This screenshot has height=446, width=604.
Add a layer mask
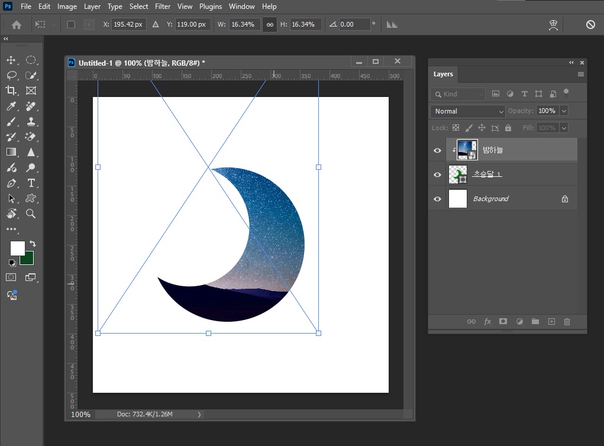click(503, 321)
